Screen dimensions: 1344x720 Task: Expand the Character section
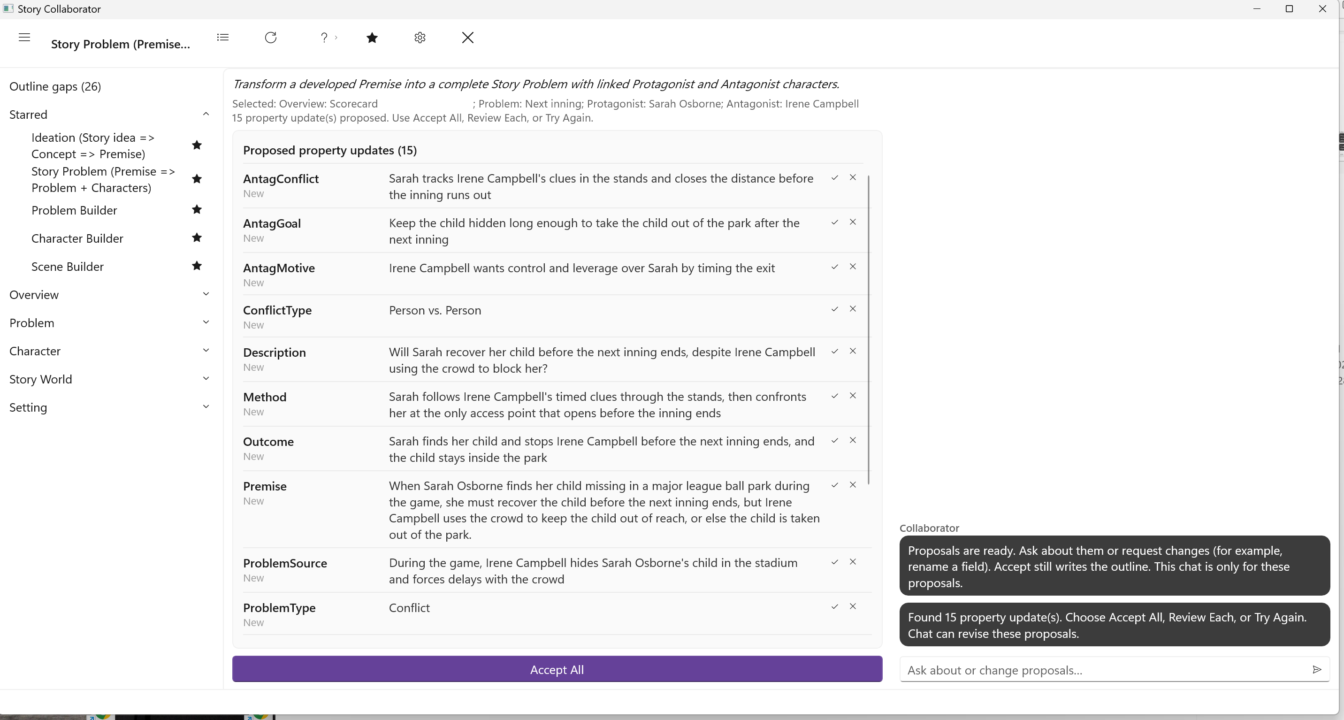(206, 351)
